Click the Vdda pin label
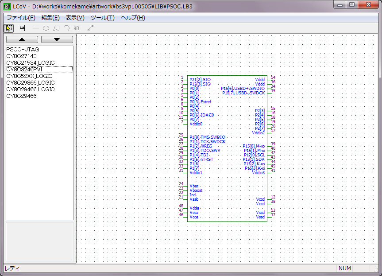Image resolution: width=382 pixels, height=276 pixels. click(194, 208)
